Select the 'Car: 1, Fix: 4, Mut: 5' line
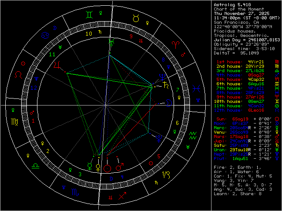 (243, 176)
